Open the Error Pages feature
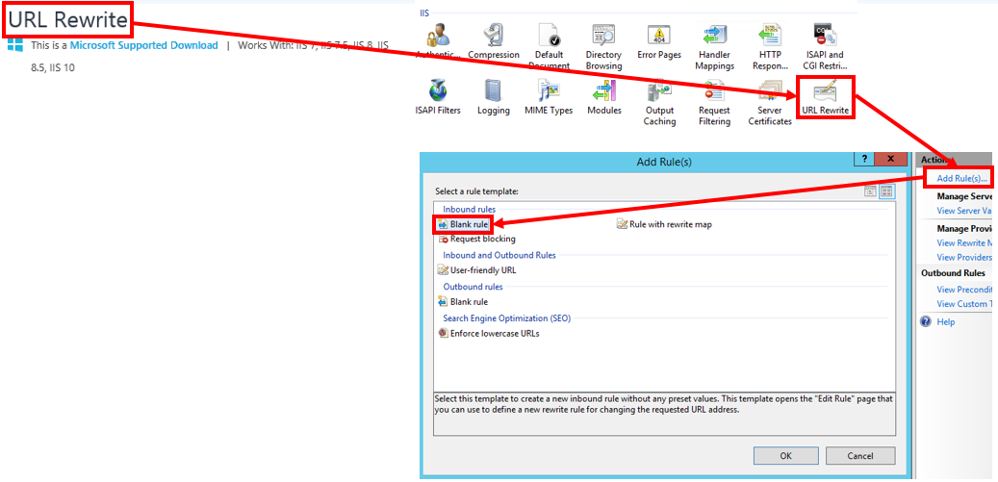This screenshot has width=998, height=482. click(x=658, y=42)
